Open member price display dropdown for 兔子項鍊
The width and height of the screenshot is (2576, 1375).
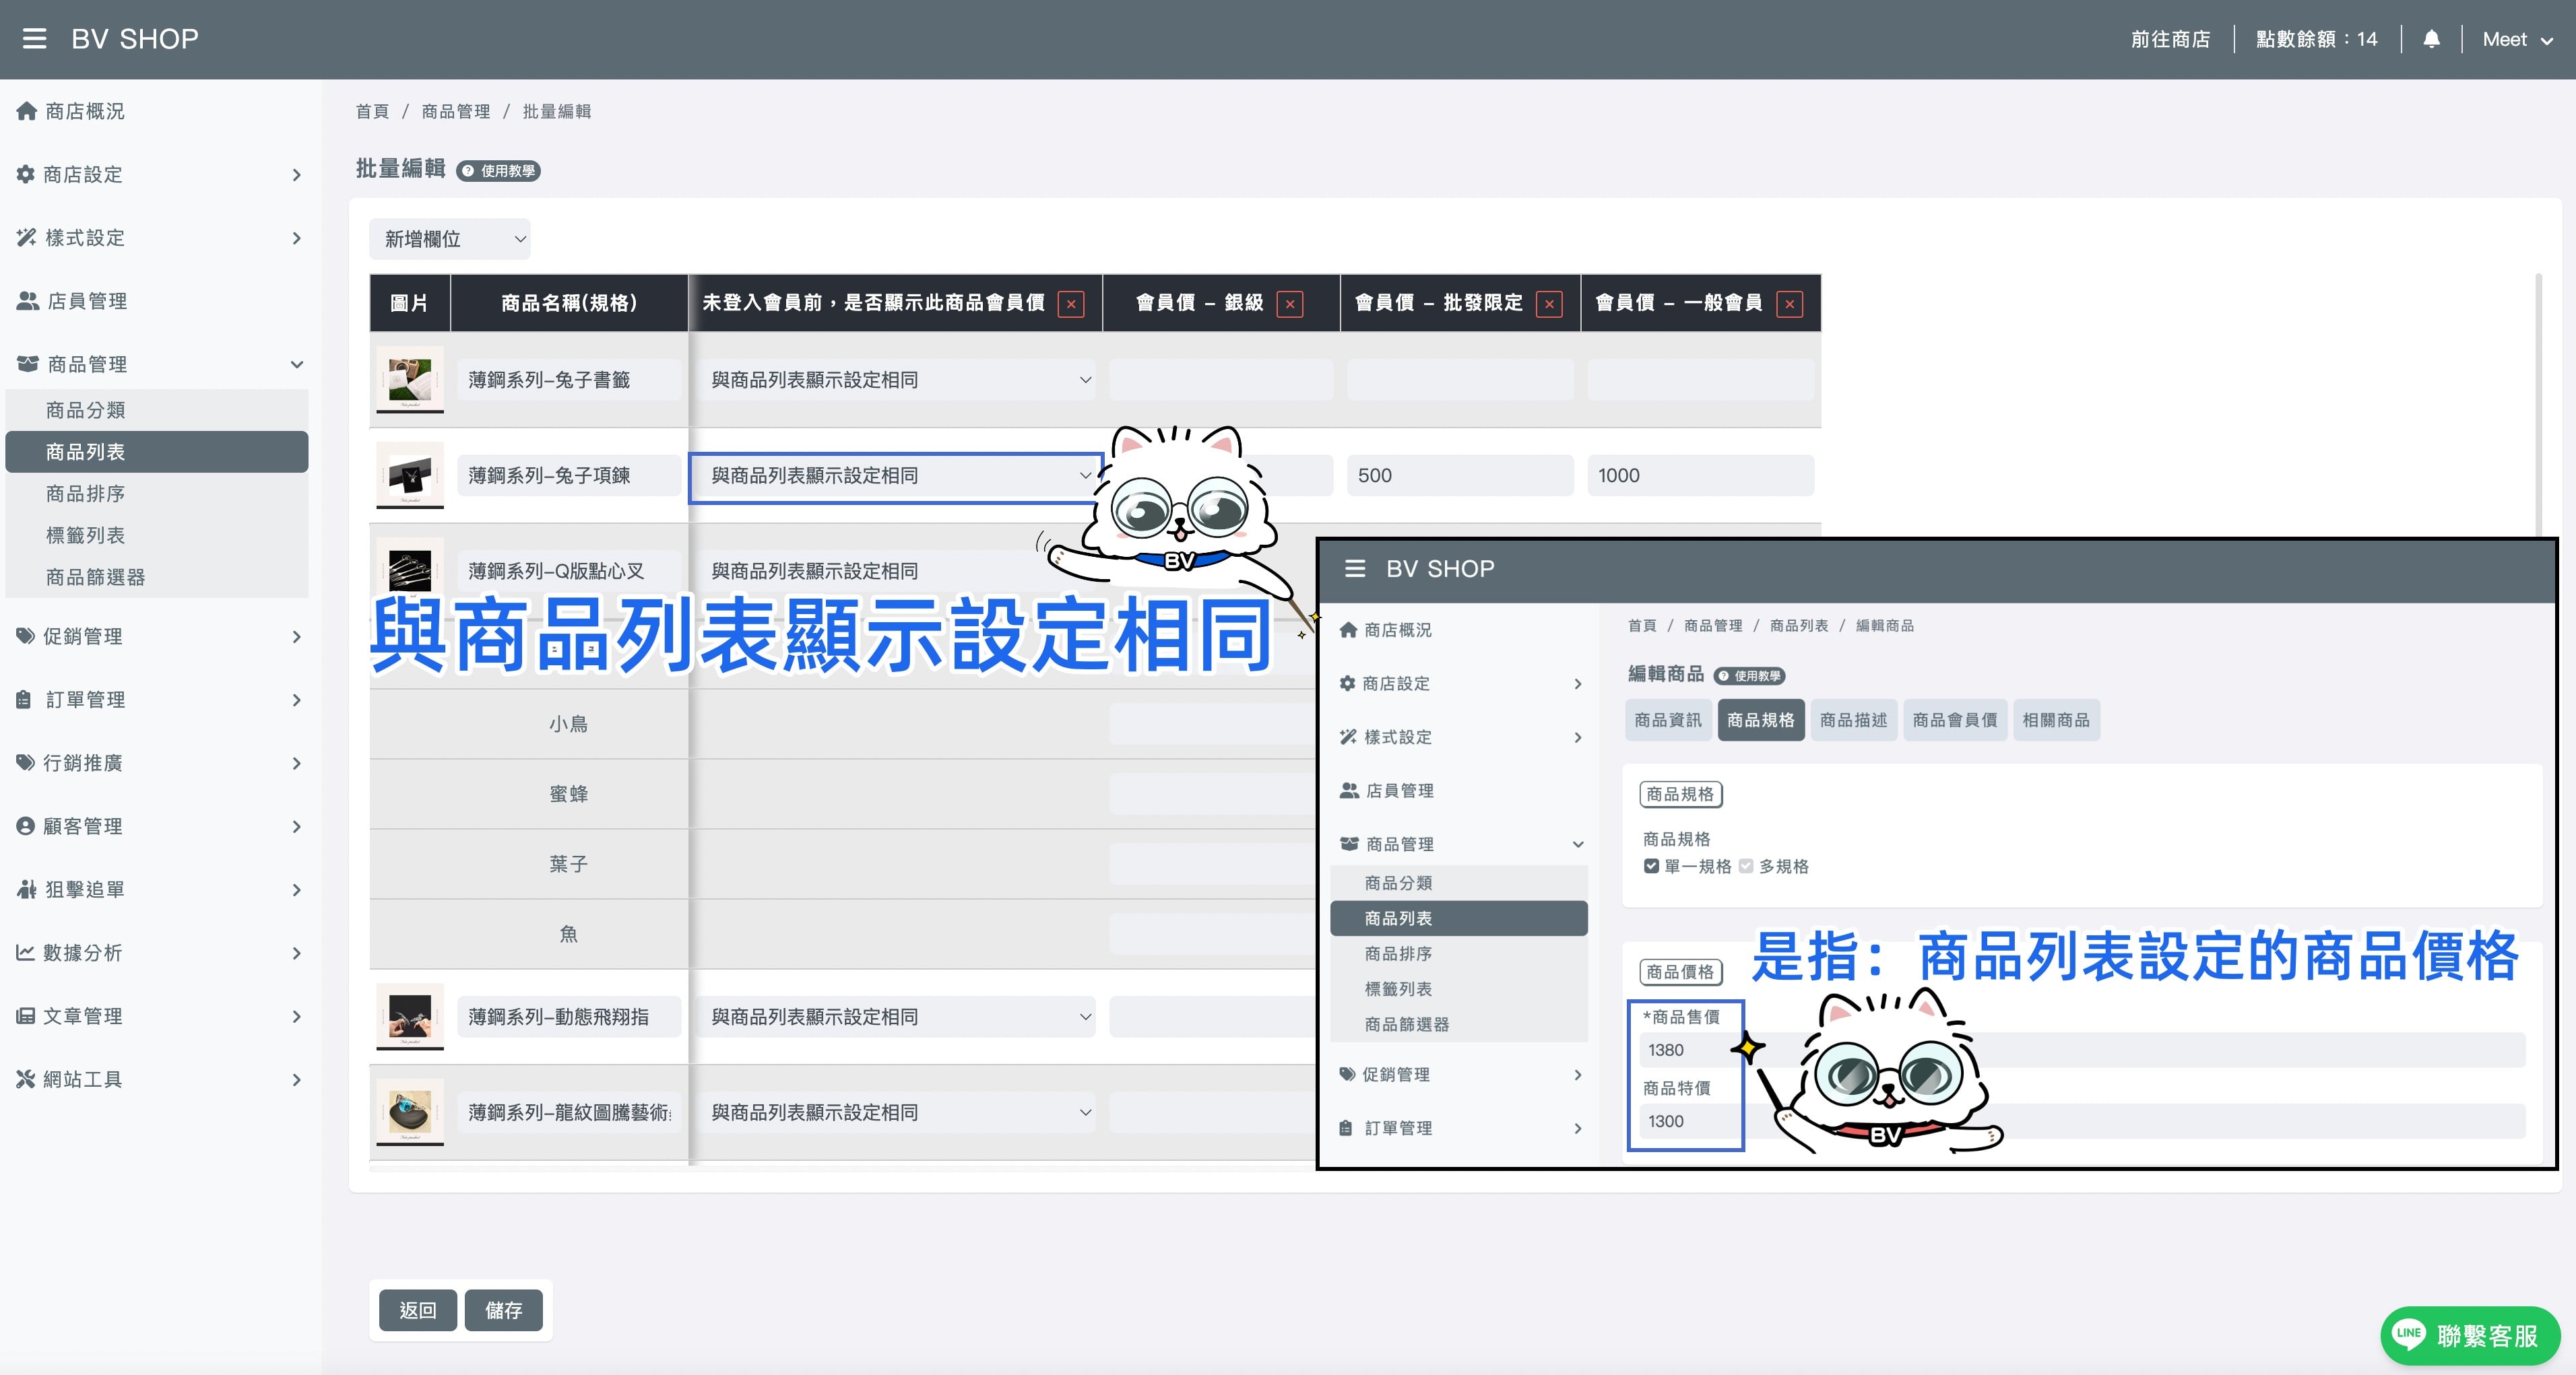pyautogui.click(x=896, y=477)
